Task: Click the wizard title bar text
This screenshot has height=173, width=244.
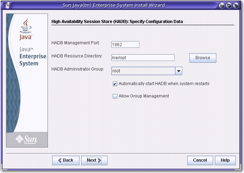Action: [121, 5]
